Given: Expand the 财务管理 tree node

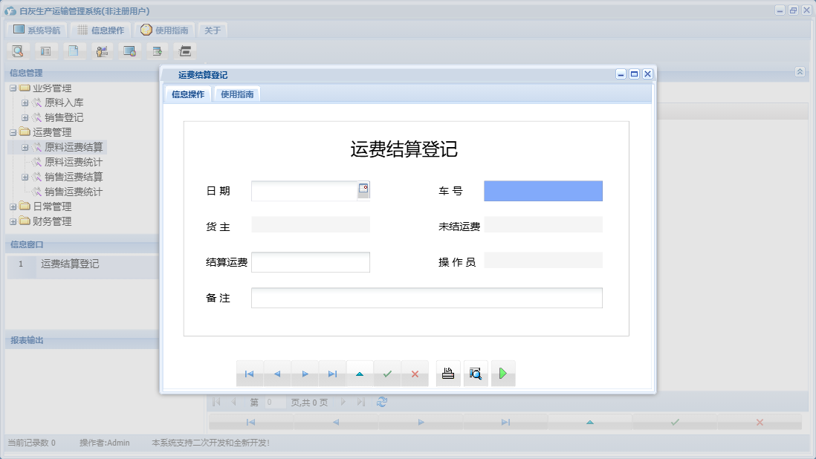Looking at the screenshot, I should 13,221.
